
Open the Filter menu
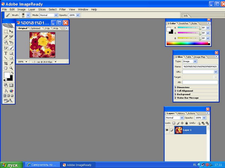coord(62,9)
